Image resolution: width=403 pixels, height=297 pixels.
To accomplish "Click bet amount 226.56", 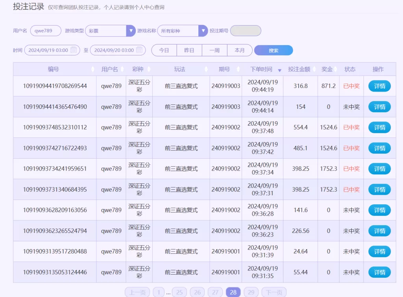I will (300, 231).
